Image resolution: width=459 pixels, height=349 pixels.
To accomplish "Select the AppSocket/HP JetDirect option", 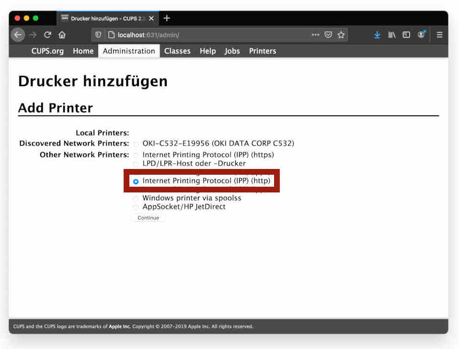I will 136,207.
